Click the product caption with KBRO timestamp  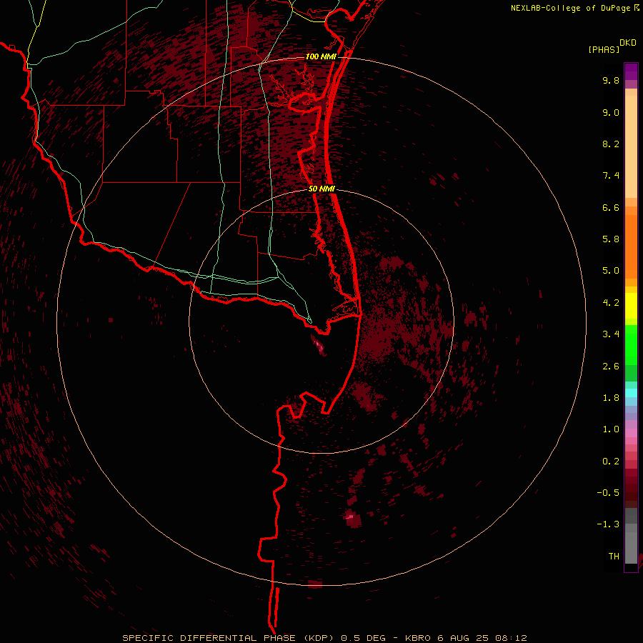tap(324, 638)
